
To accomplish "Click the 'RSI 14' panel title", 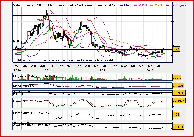I will pyautogui.click(x=18, y=93).
